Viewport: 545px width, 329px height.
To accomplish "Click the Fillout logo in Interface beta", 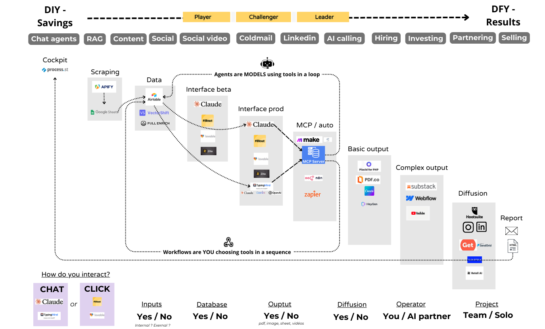I will pos(207,121).
